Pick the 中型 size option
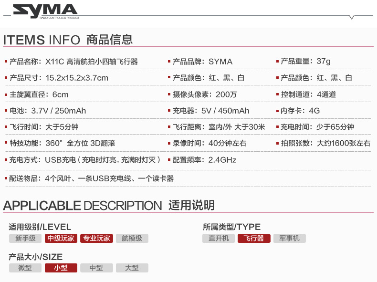377x282 pixels. pos(96,268)
